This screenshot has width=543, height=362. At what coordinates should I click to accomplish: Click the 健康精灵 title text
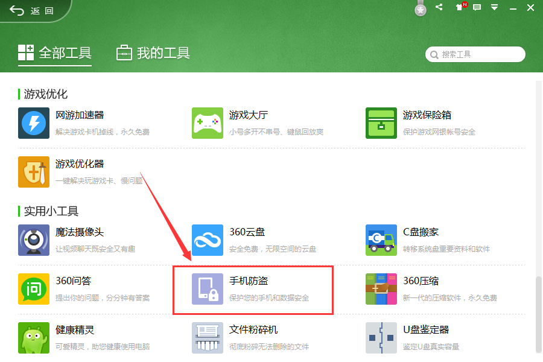pos(75,330)
